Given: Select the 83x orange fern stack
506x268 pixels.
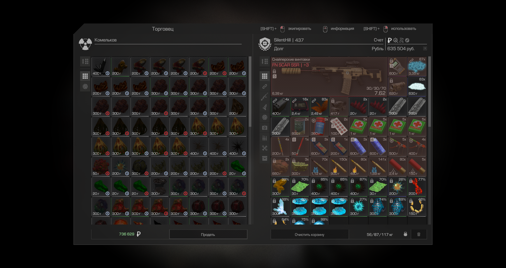Looking at the screenshot, I should (319, 106).
